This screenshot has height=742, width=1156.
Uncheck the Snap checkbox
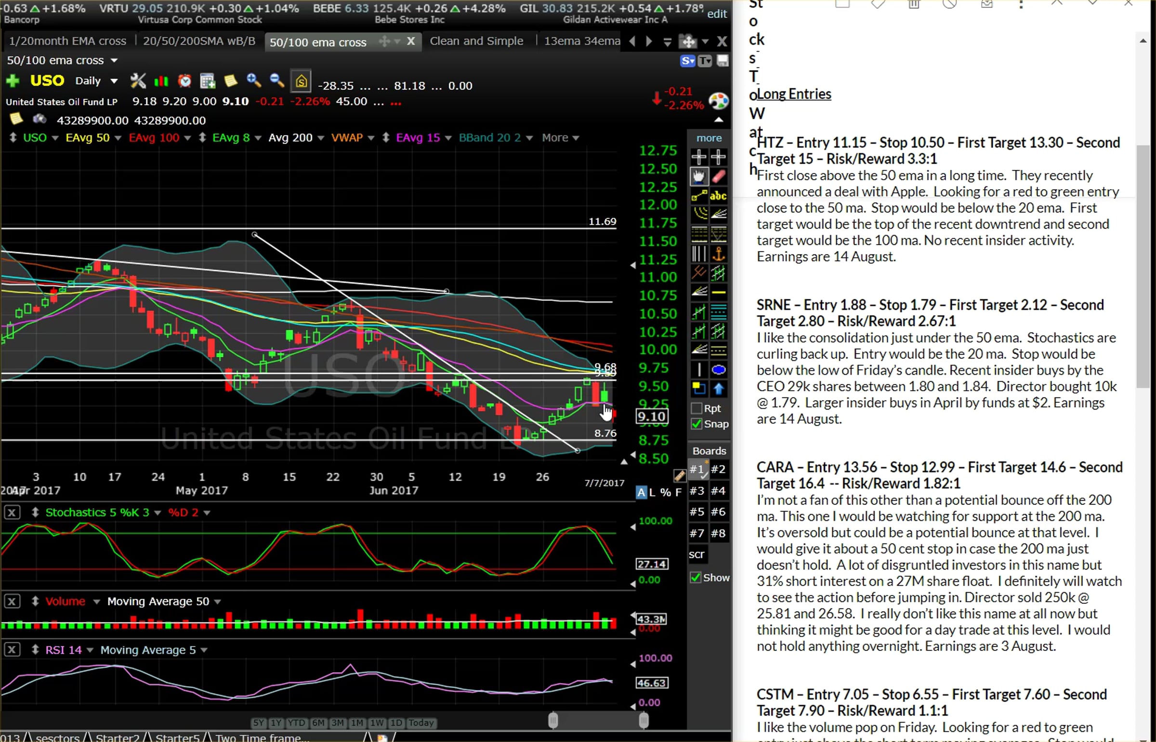[x=696, y=424]
